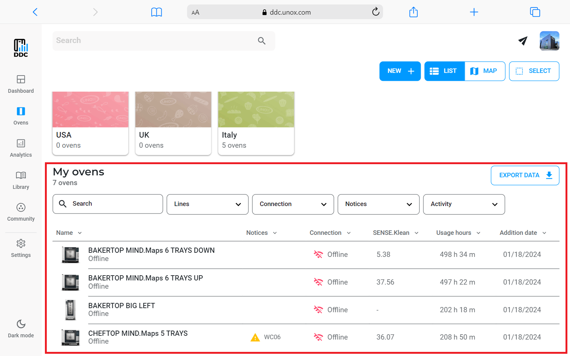
Task: Open the Dashboard sidebar icon
Action: coord(21,79)
